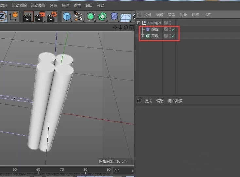Toggle visibility dots for shengzi
Screen dimensions: 240x177
[170, 23]
